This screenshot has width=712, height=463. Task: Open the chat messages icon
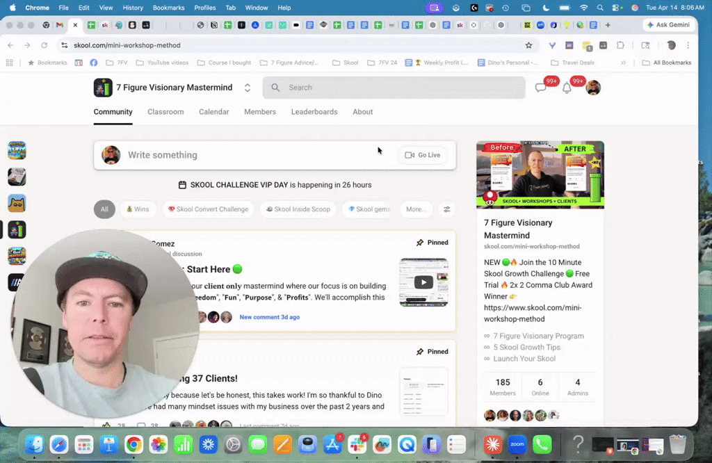[540, 88]
